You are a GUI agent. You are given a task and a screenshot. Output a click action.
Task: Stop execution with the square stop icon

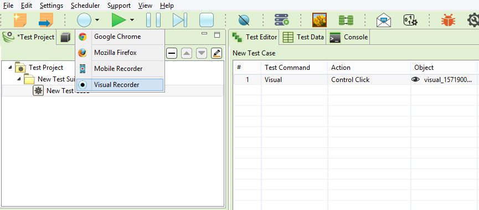(x=207, y=20)
